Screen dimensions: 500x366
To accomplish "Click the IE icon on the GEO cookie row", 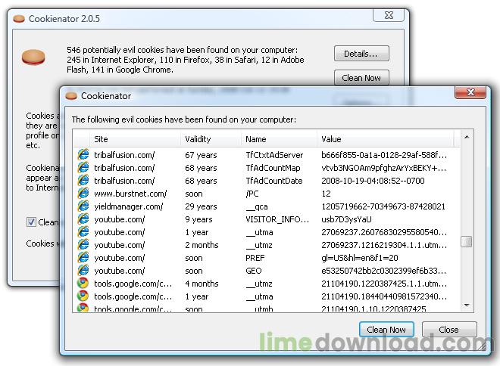I will point(83,271).
